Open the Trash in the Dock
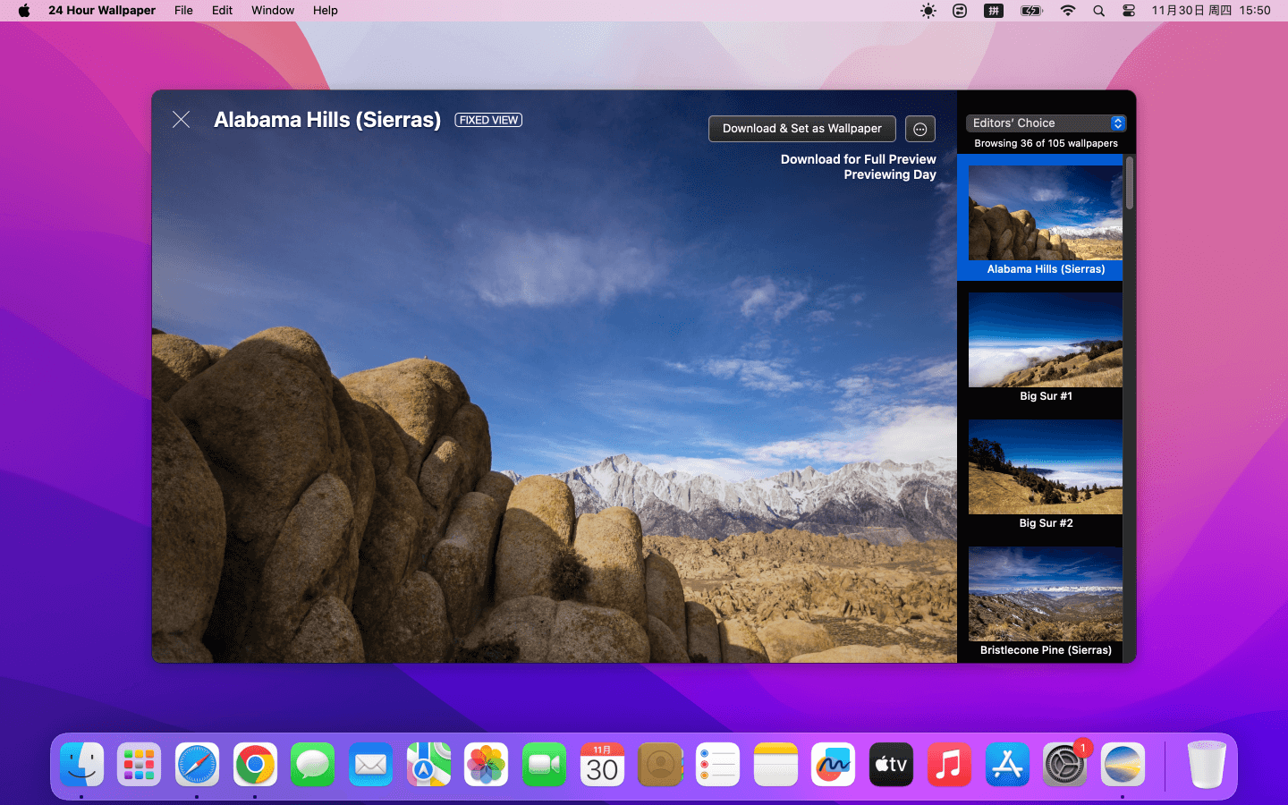Screen dimensions: 1288x805 point(1206,765)
